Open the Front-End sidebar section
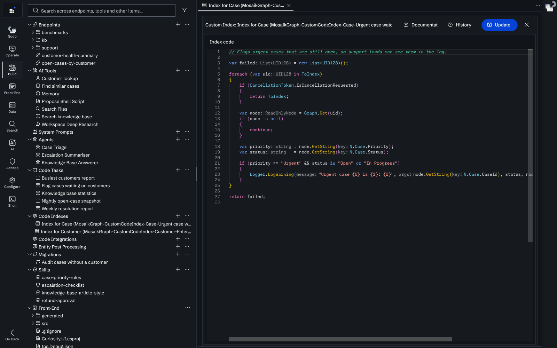The height and width of the screenshot is (348, 557). coord(12,89)
